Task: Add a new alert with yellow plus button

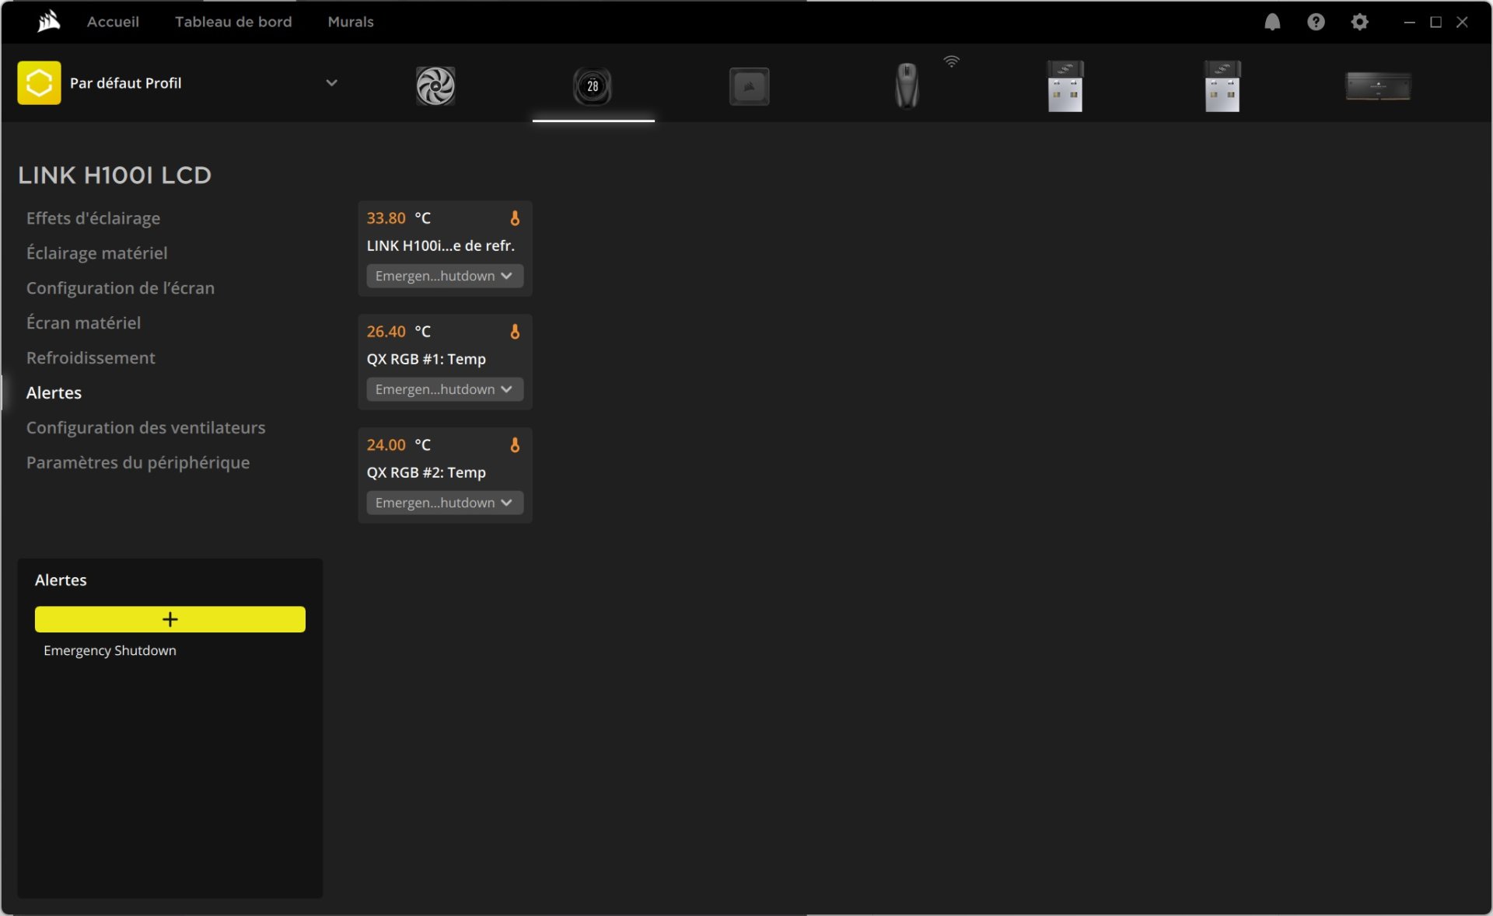Action: [x=170, y=619]
